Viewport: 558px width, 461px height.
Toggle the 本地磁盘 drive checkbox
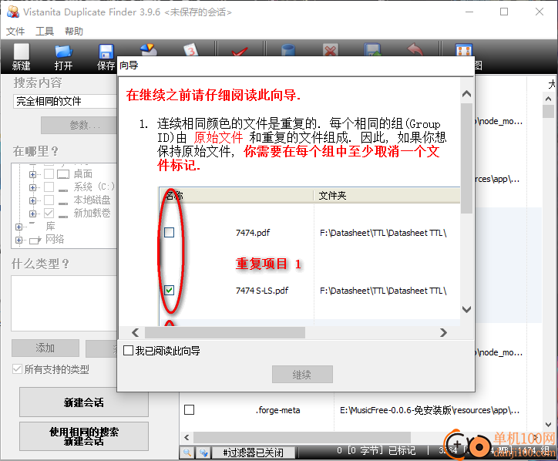coord(49,200)
